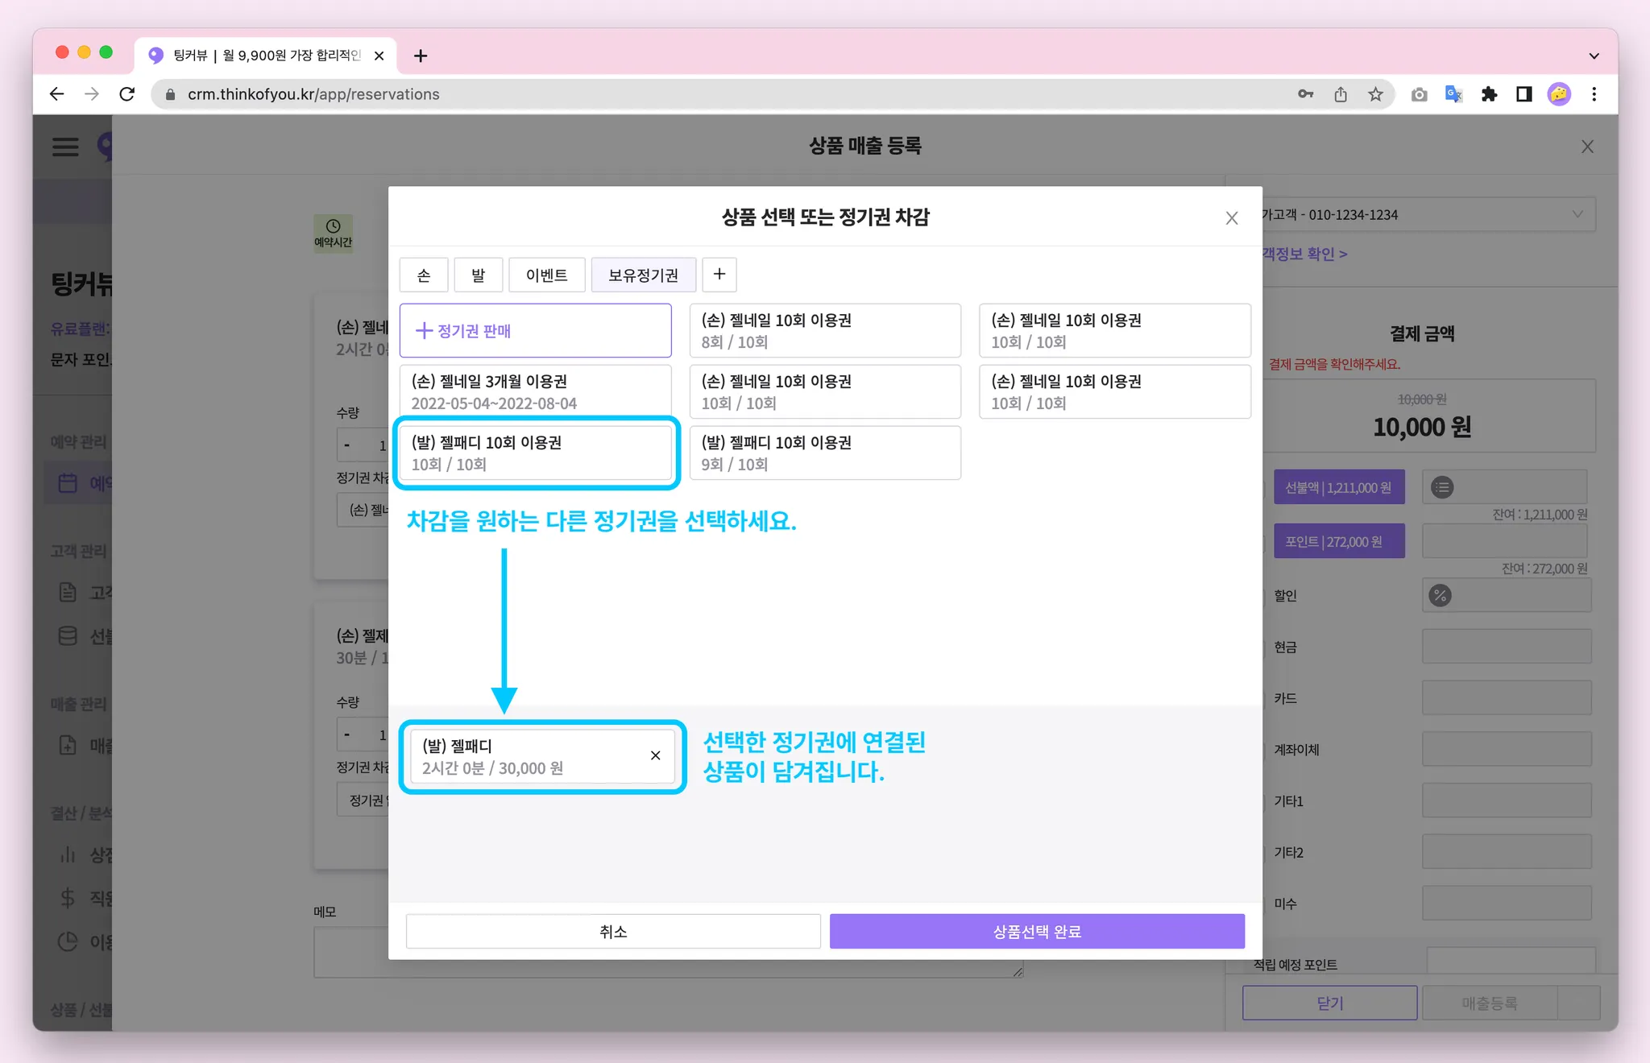Select the (발) 젤패디 10회 이용권 9회/10회
The height and width of the screenshot is (1063, 1650).
click(824, 453)
